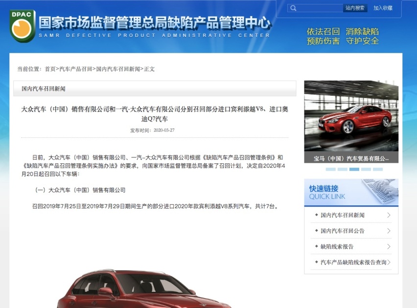Click the 国家市场监督管理总局缺陷产品管理中心 site title
This screenshot has height=308, width=417.
pyautogui.click(x=155, y=22)
